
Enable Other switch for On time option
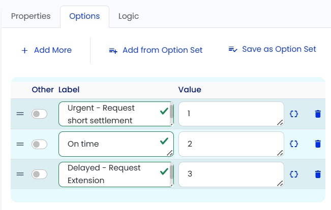(39, 144)
